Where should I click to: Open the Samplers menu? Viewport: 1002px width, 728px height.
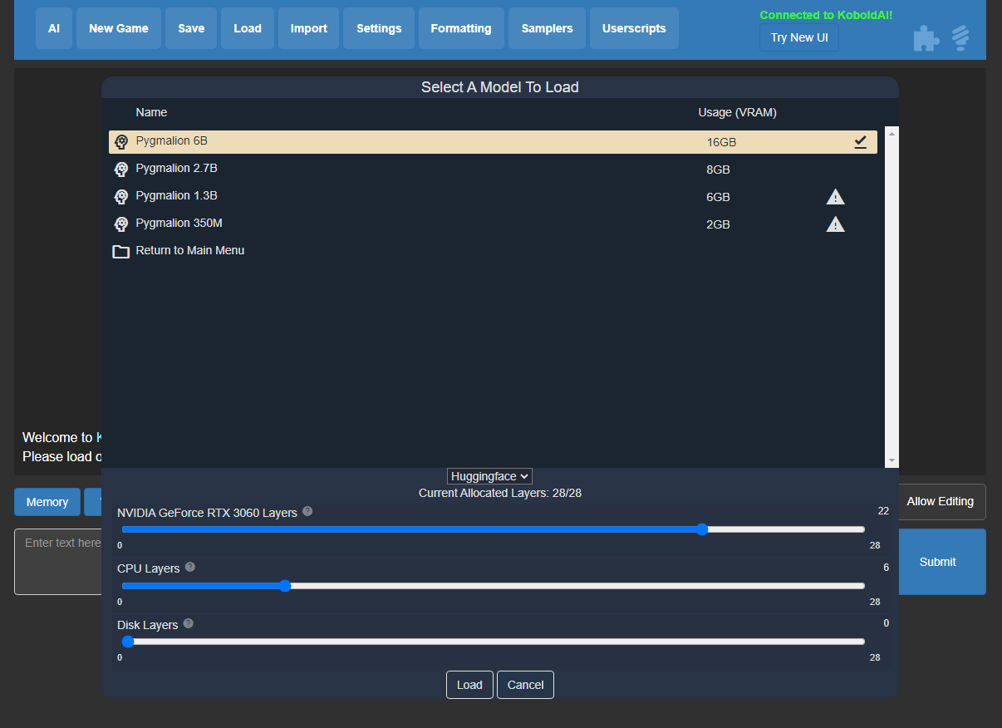(547, 27)
